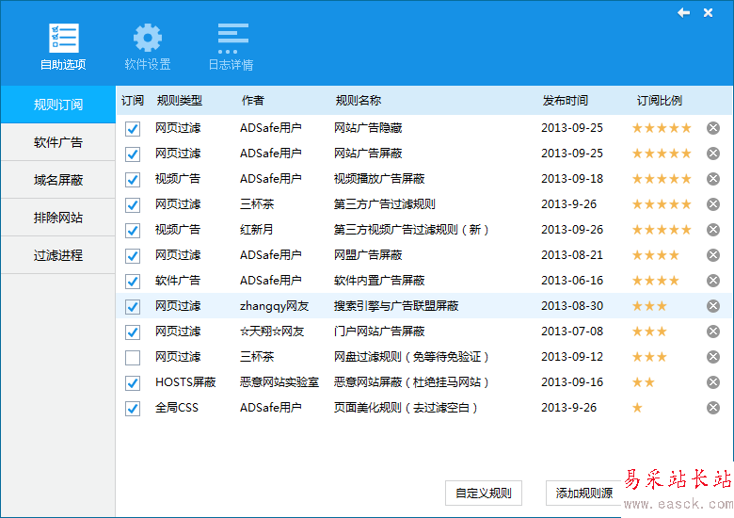Select the 规则订阅 sidebar tab
The height and width of the screenshot is (518, 734).
(x=58, y=105)
